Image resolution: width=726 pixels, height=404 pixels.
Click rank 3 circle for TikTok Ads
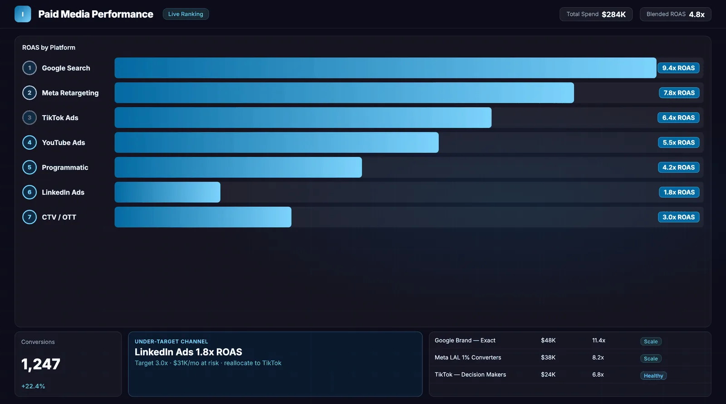click(29, 118)
